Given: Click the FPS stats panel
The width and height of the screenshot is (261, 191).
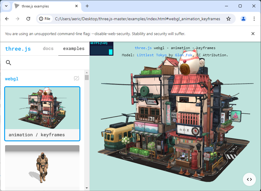Looking at the screenshot, I should pos(101,48).
